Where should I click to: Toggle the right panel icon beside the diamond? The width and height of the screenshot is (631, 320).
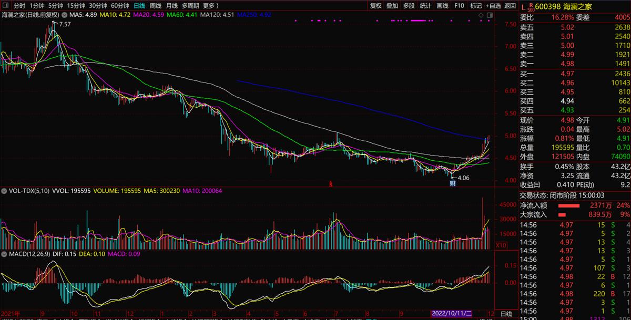[x=488, y=16]
